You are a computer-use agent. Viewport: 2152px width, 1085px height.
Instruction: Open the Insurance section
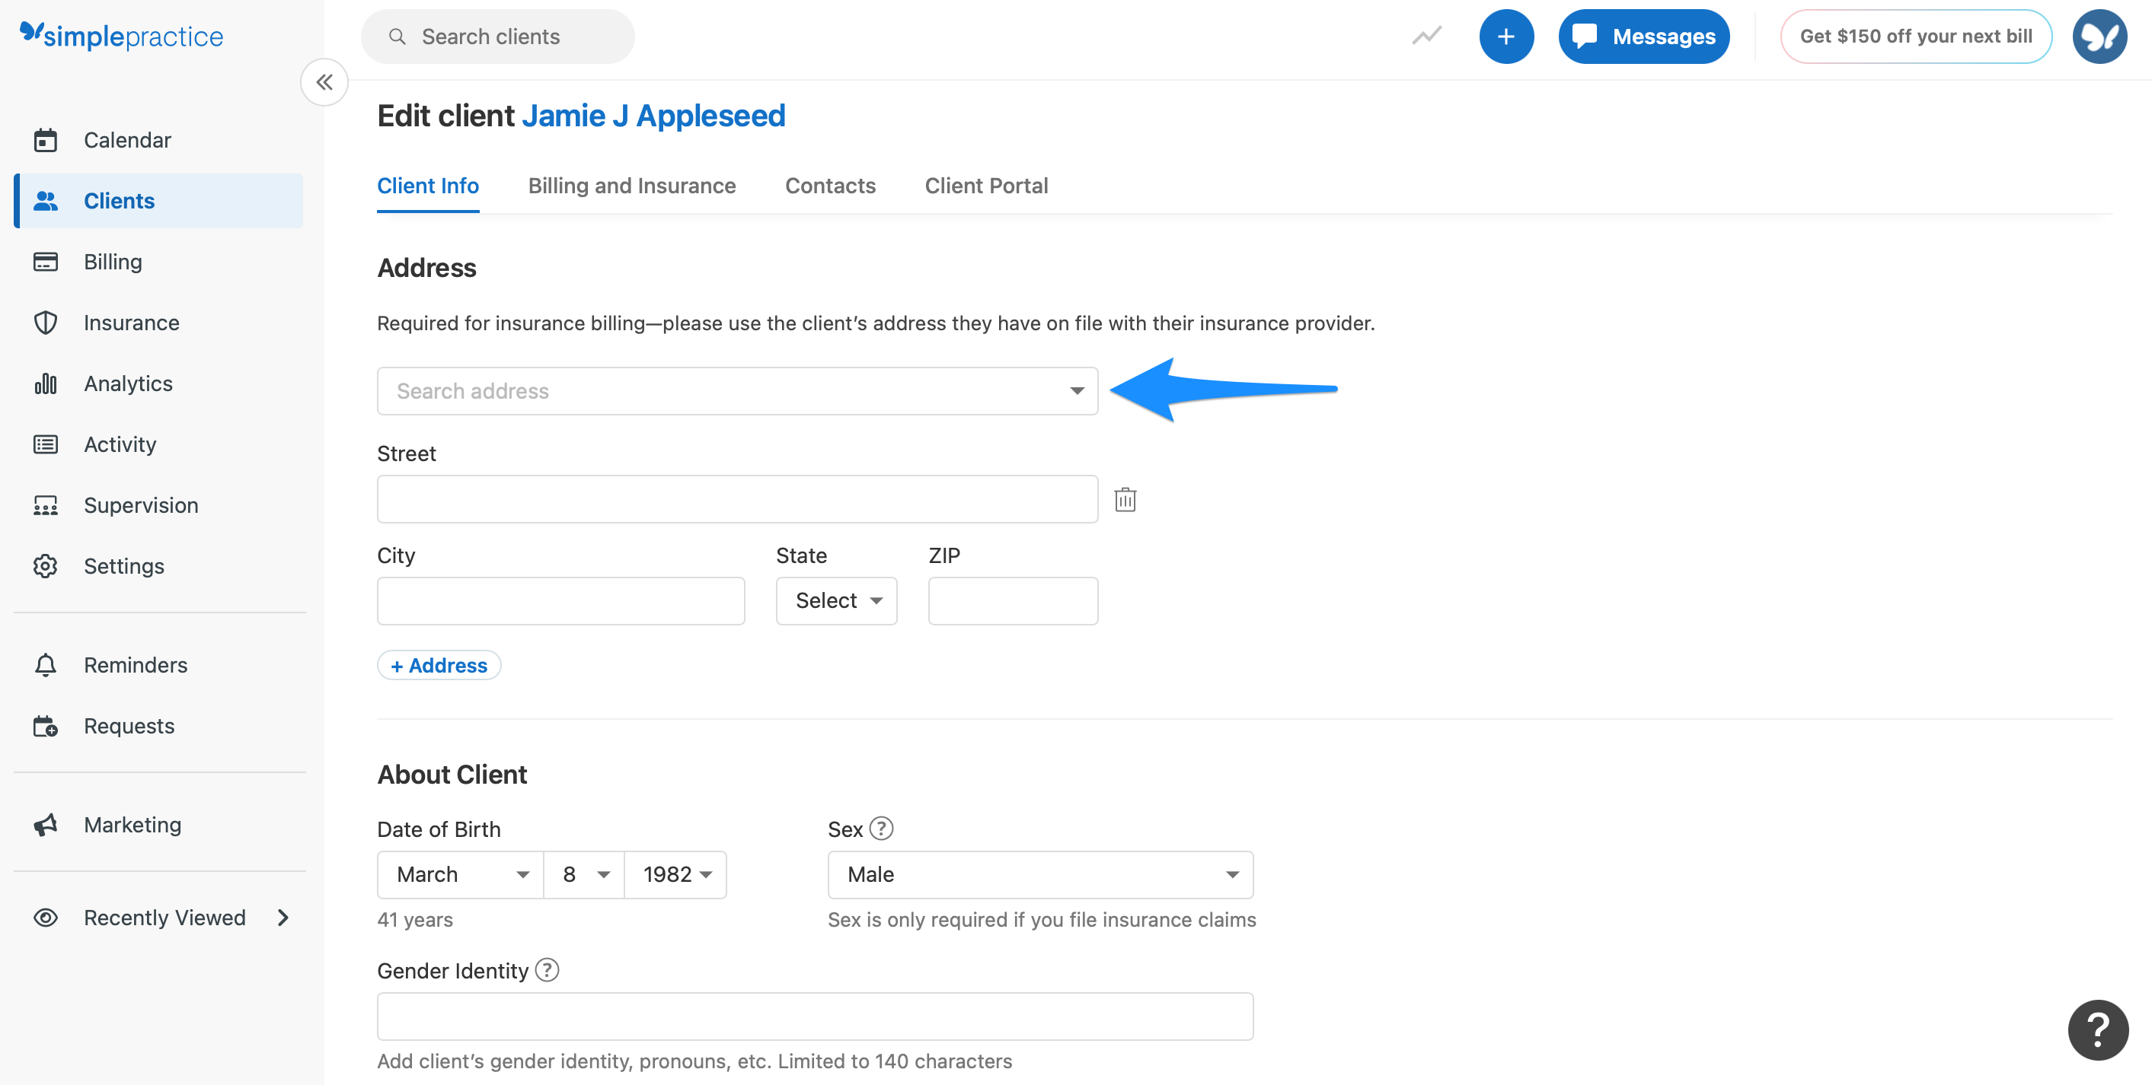pos(131,322)
